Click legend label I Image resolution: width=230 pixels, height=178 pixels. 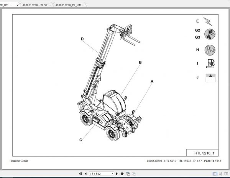coord(197,63)
